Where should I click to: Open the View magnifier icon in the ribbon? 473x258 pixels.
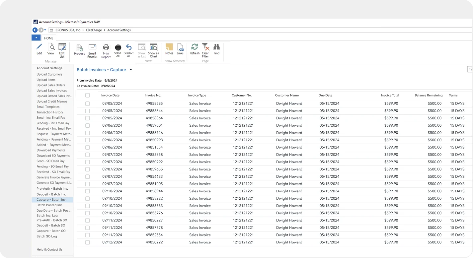51,47
